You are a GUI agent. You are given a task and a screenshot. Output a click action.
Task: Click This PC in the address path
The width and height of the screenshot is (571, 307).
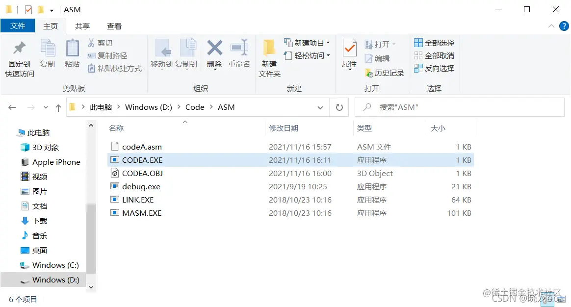[101, 107]
